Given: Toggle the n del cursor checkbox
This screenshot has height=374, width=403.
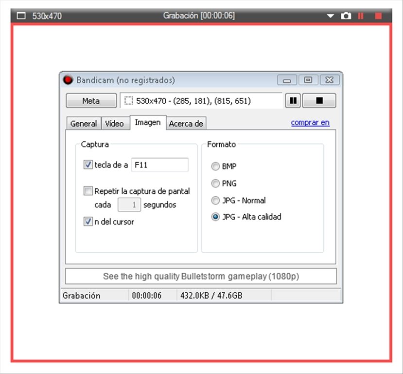Looking at the screenshot, I should click(88, 222).
